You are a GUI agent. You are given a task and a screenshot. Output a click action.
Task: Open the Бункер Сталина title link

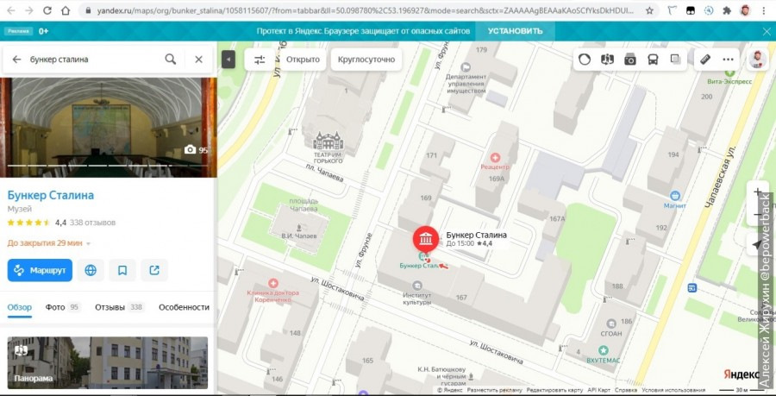pyautogui.click(x=51, y=195)
